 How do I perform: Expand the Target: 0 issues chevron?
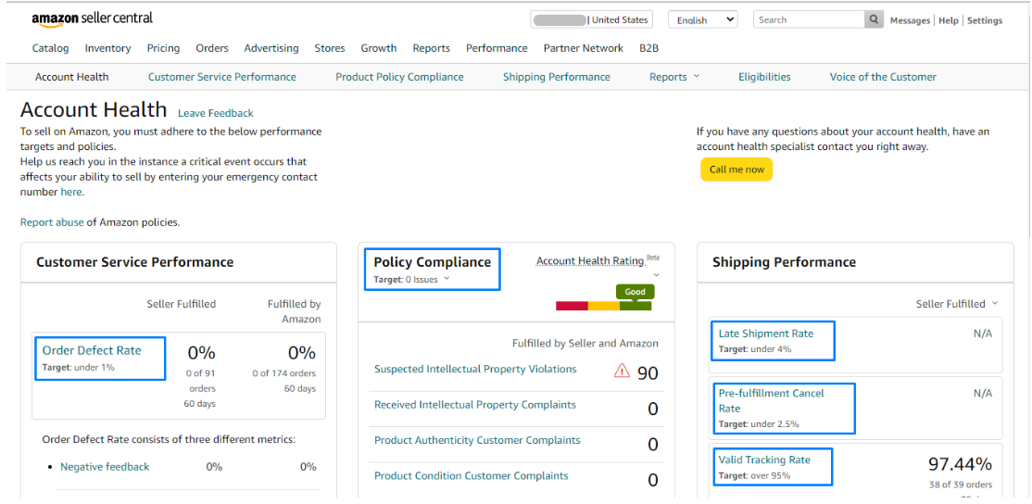447,279
